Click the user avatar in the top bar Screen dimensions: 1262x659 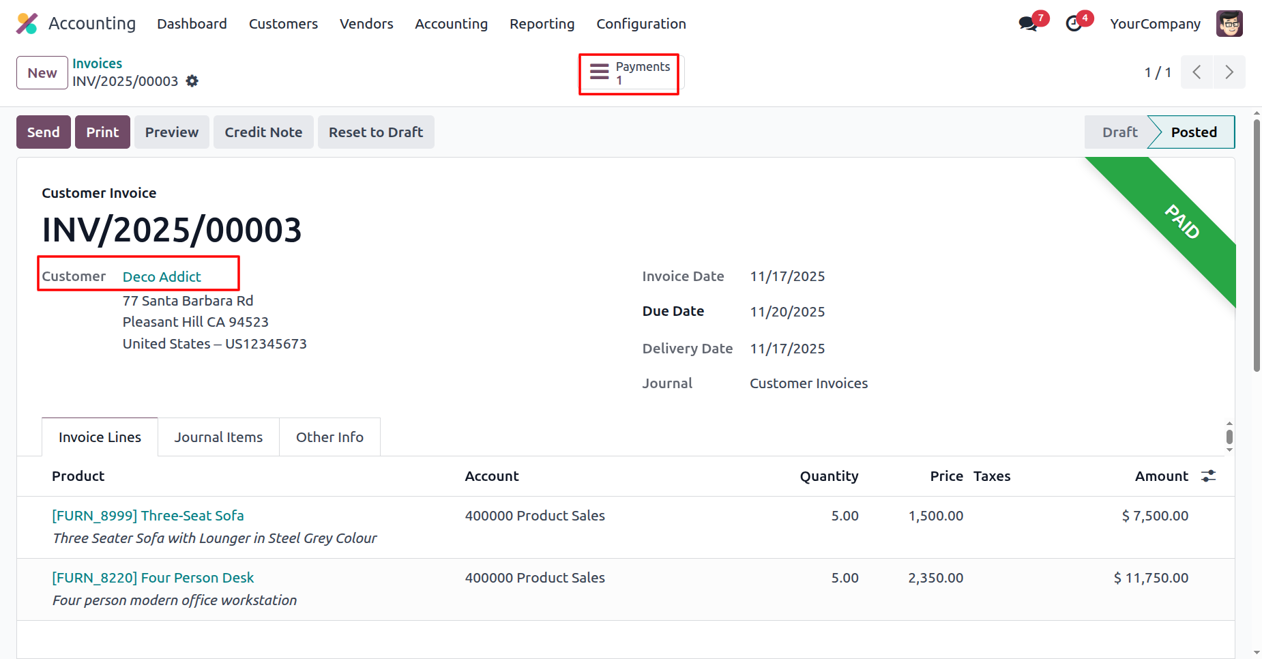1229,24
